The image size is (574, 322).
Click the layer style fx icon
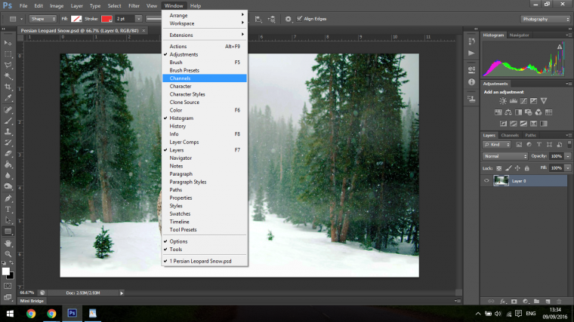pyautogui.click(x=502, y=302)
